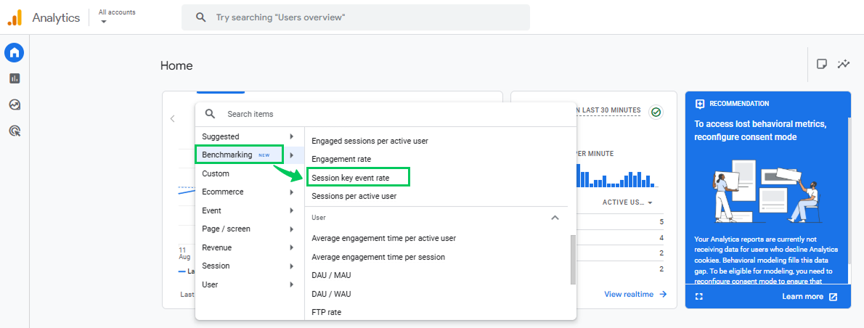Open the Explore icon in sidebar
Image resolution: width=864 pixels, height=328 pixels.
(x=15, y=104)
